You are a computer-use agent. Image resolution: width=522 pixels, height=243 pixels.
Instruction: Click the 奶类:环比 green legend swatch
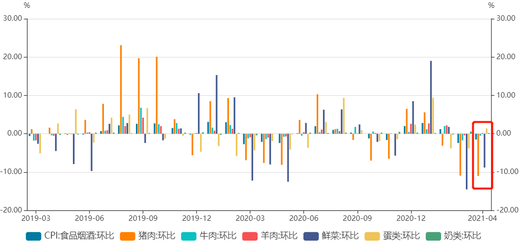(434, 236)
